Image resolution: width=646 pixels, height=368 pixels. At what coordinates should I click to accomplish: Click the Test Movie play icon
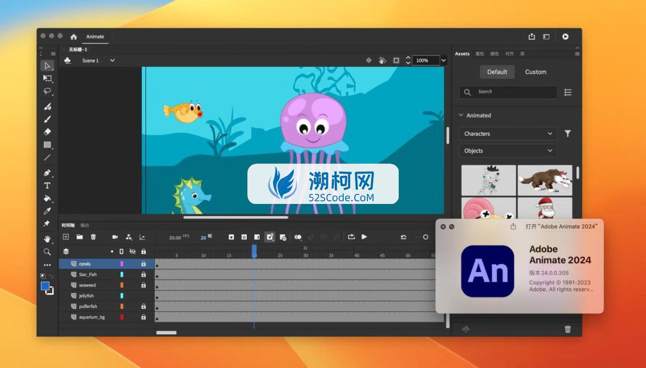click(x=565, y=36)
